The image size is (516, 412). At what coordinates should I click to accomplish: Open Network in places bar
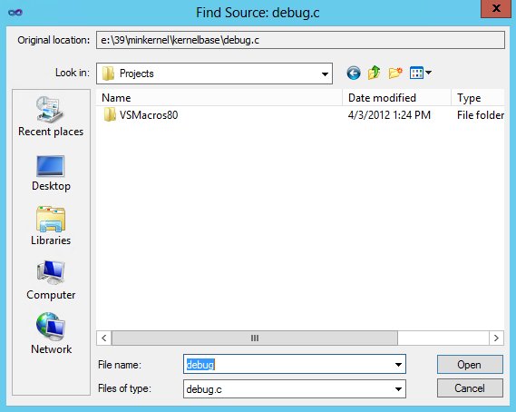coord(51,333)
